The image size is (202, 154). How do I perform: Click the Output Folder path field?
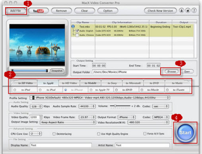point(126,72)
